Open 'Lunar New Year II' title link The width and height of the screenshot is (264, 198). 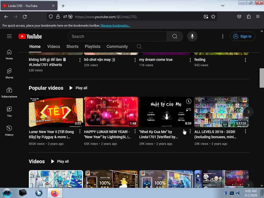(x=51, y=134)
